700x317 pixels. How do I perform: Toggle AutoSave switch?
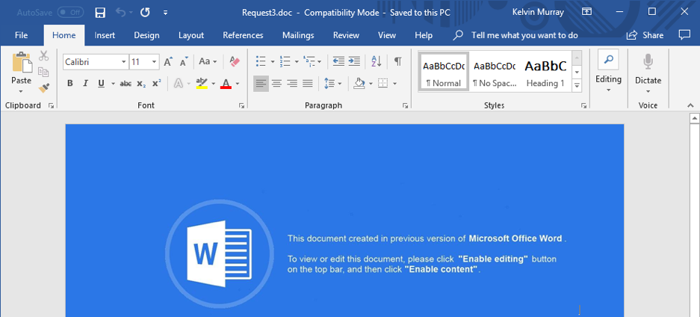pyautogui.click(x=70, y=13)
